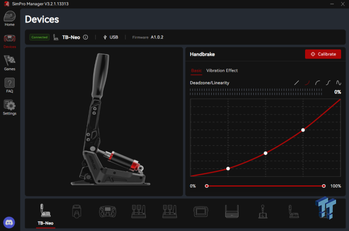Select the dashboard display device icon

tap(201, 211)
